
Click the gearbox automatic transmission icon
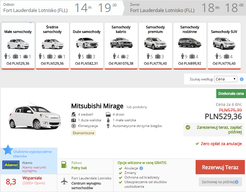click(x=108, y=126)
